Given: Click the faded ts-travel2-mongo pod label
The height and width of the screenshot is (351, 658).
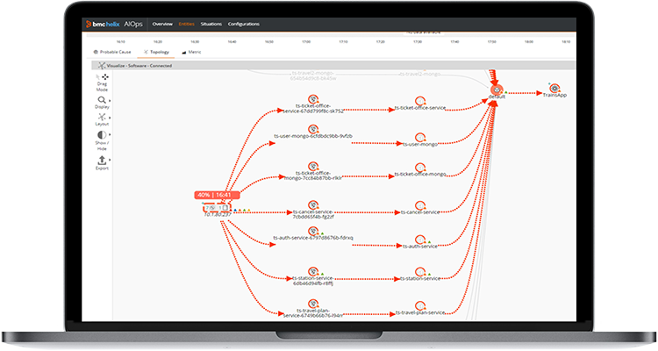Looking at the screenshot, I should [x=313, y=75].
